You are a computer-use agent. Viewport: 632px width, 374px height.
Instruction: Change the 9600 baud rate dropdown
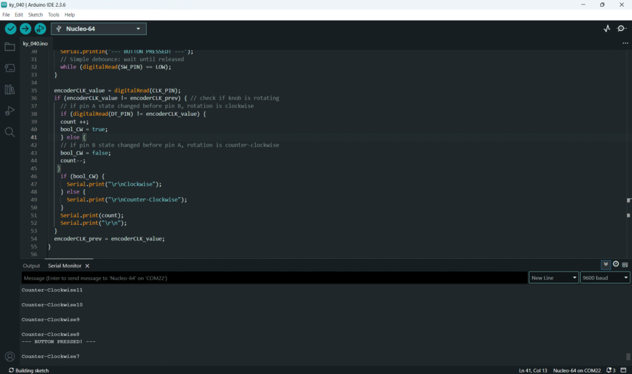pyautogui.click(x=604, y=278)
